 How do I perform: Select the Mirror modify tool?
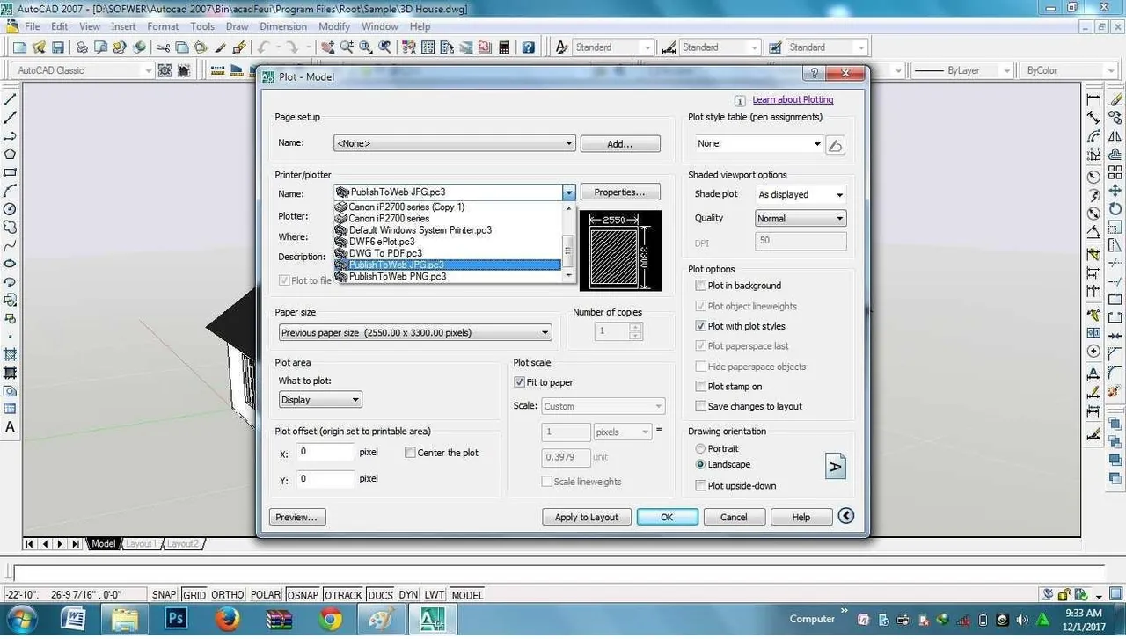point(1115,136)
